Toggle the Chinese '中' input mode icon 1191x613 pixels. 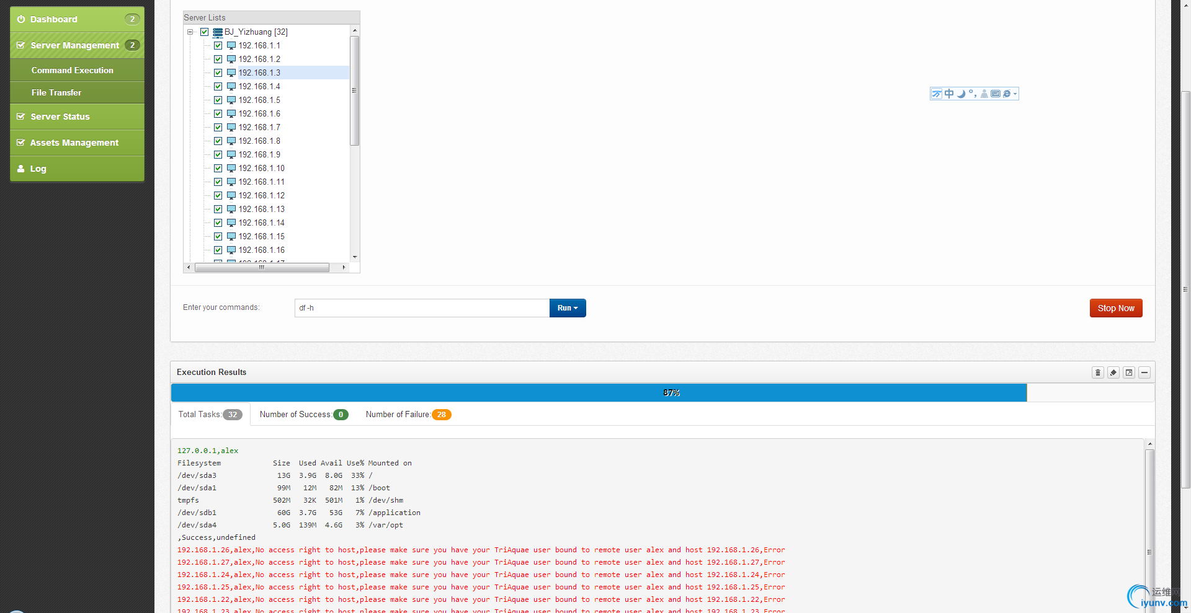tap(949, 94)
